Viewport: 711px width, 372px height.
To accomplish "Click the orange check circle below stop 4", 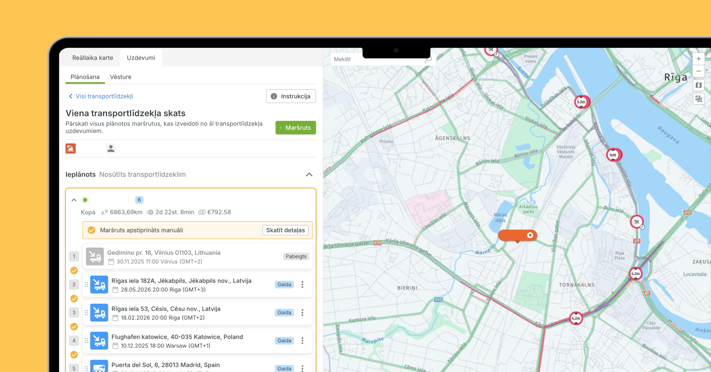I will pos(74,355).
